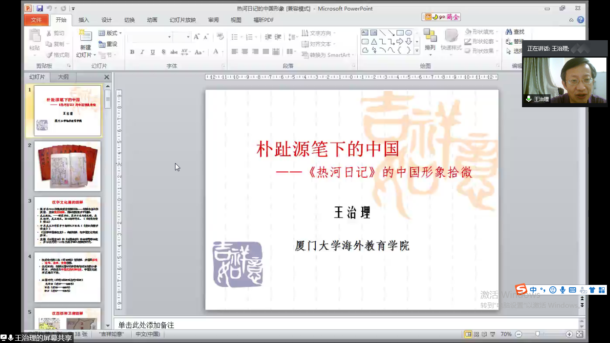Image resolution: width=610 pixels, height=343 pixels.
Task: Click the Reset (重设) slide button
Action: coord(108,44)
